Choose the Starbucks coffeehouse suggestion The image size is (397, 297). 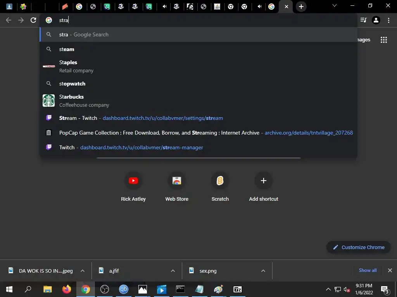198,101
